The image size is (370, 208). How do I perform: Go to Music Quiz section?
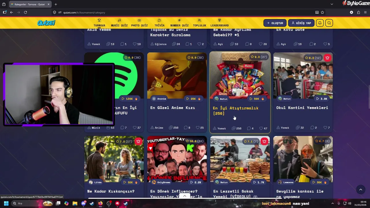(x=119, y=23)
